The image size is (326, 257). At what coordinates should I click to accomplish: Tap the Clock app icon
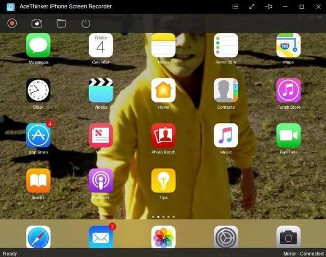[x=38, y=90]
